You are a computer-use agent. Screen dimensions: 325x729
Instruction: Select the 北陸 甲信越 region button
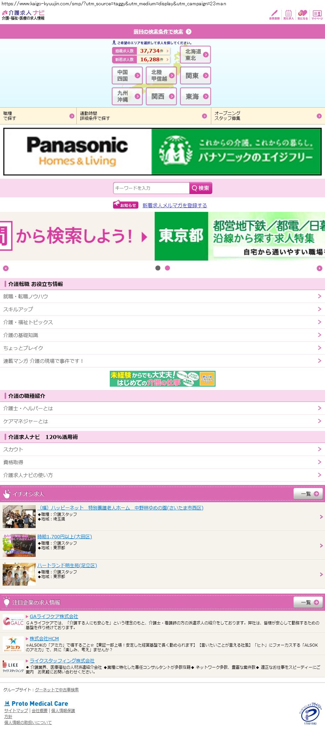[161, 75]
